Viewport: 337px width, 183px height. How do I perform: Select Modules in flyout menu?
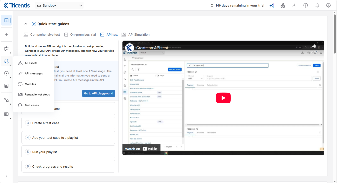34,84
